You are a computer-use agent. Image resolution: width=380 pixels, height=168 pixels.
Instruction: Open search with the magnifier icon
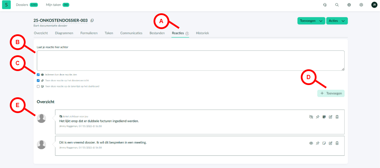point(337,5)
